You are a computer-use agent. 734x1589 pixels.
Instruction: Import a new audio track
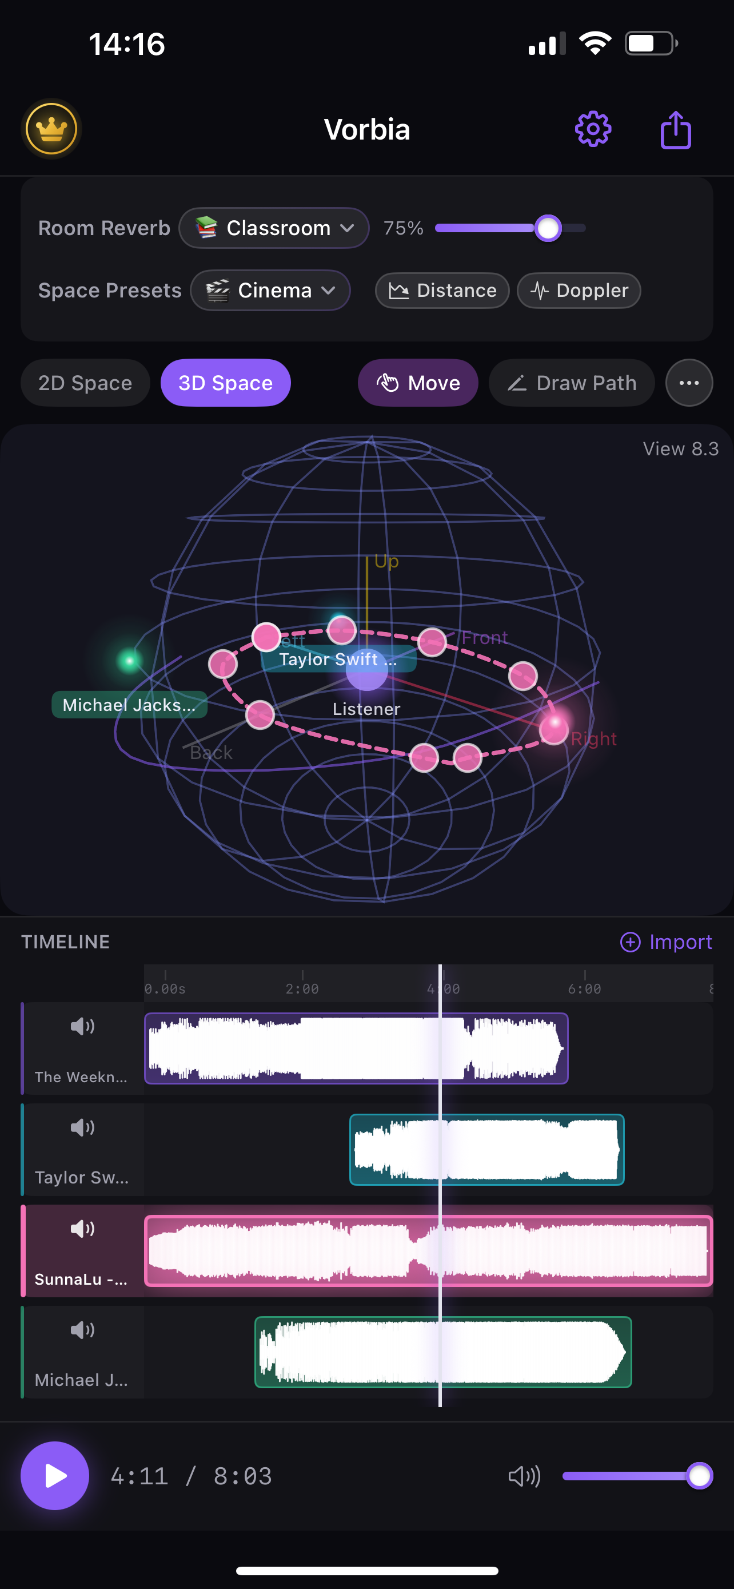tap(665, 942)
